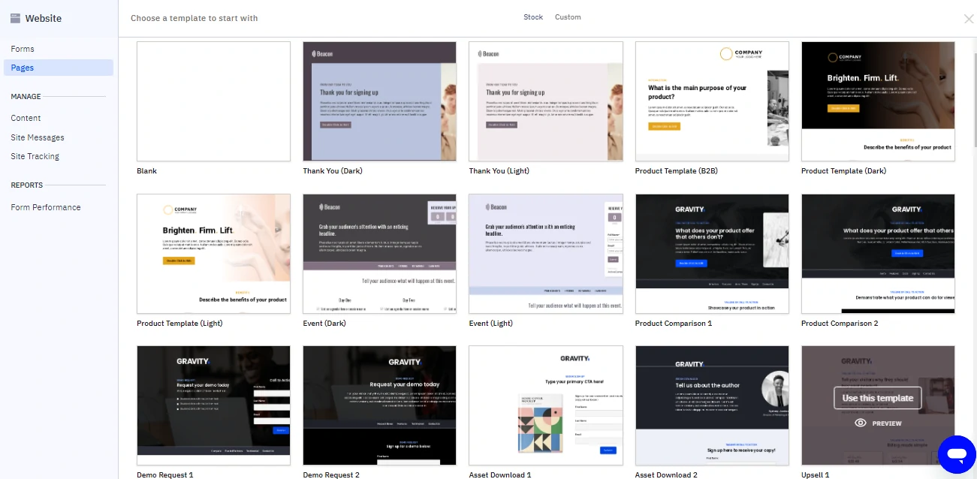Image resolution: width=977 pixels, height=479 pixels.
Task: Pick the Product Template (Dark) thumbnail
Action: pos(878,101)
